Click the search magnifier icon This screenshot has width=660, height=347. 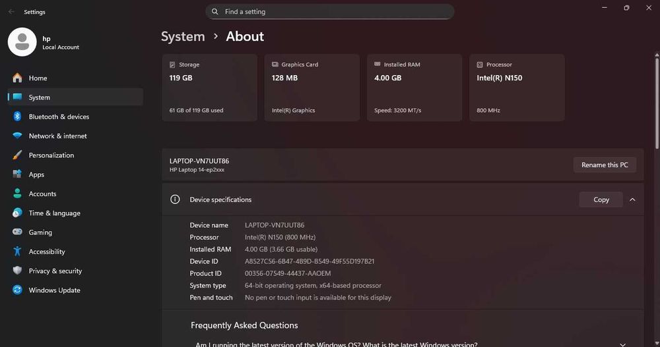[x=214, y=11]
